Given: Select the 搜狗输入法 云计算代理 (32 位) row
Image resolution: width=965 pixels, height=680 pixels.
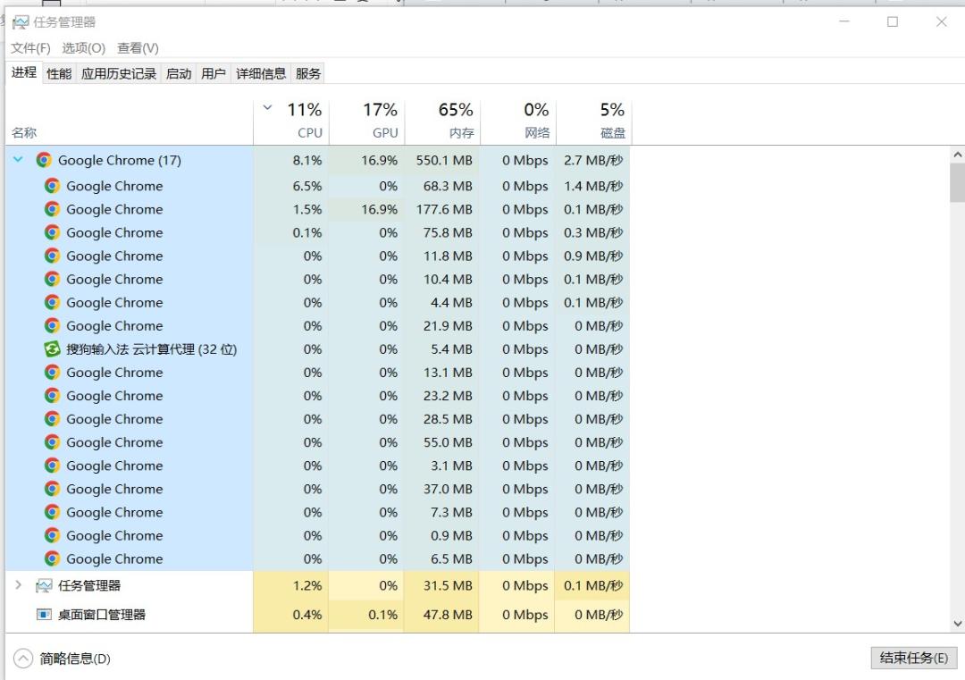Looking at the screenshot, I should [318, 348].
